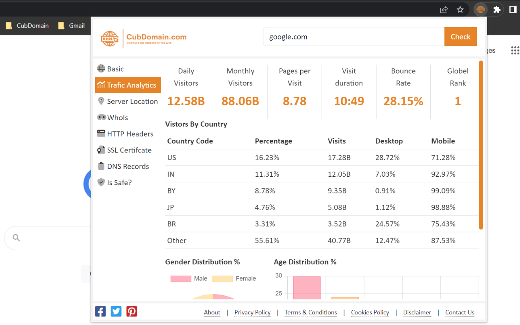
Task: Open the CubDomain extension icon in toolbar
Action: [x=481, y=9]
